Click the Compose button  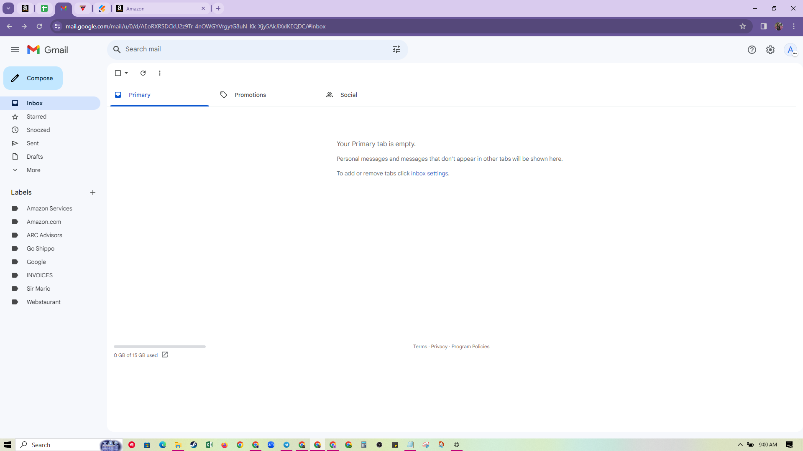33,78
